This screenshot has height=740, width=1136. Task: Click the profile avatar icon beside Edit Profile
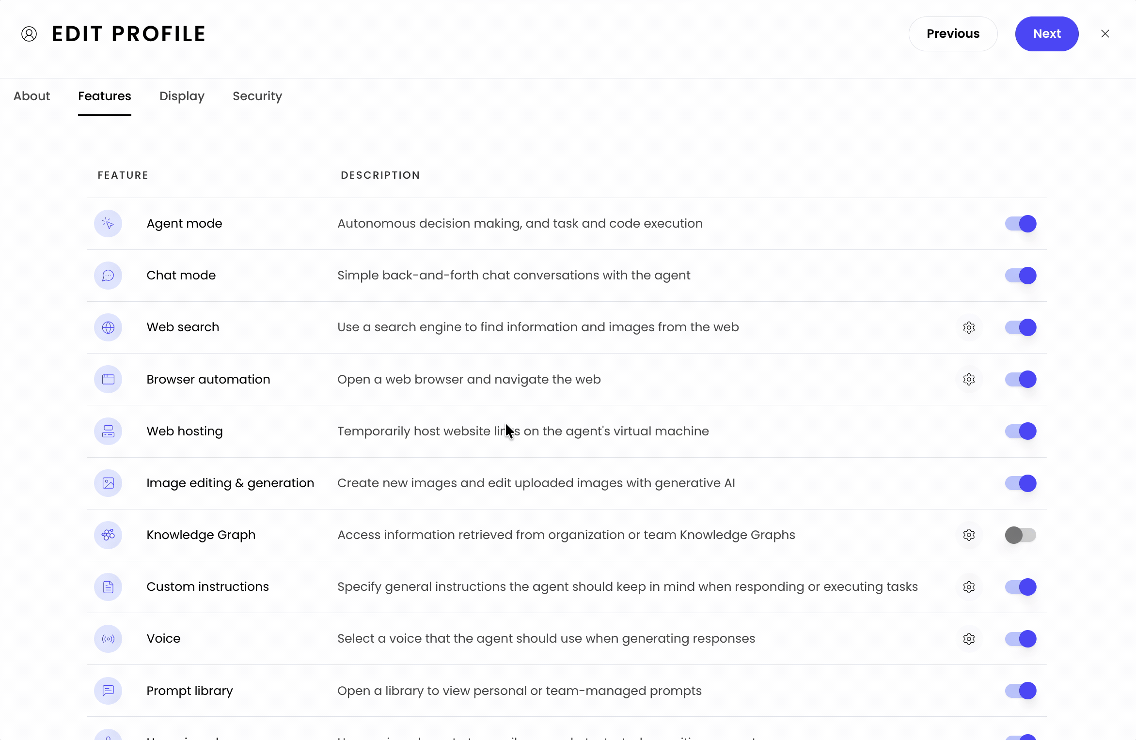click(29, 34)
